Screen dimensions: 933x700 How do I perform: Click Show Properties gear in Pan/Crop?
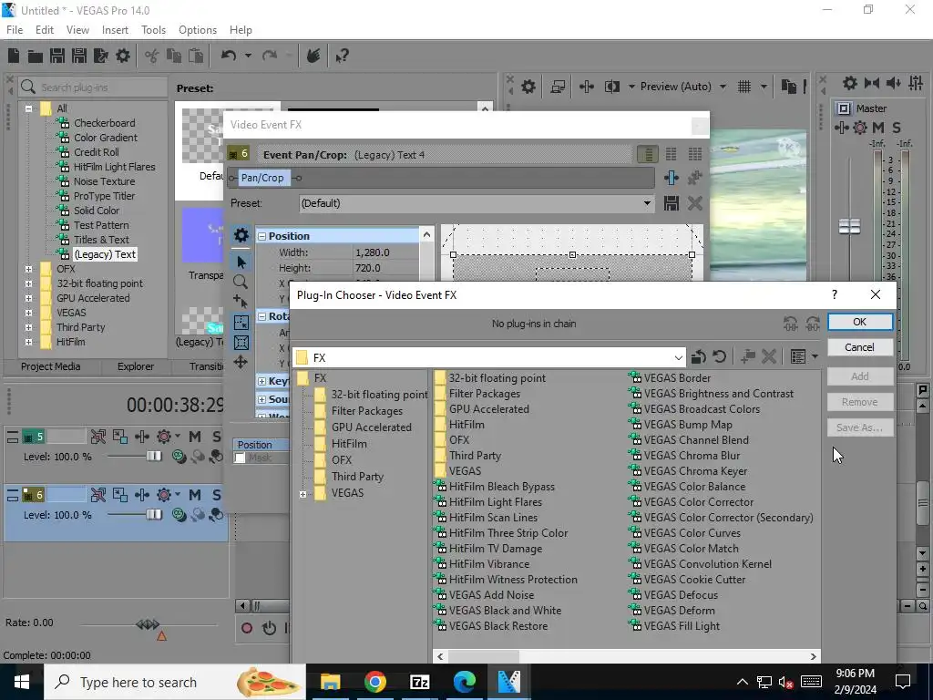click(241, 235)
